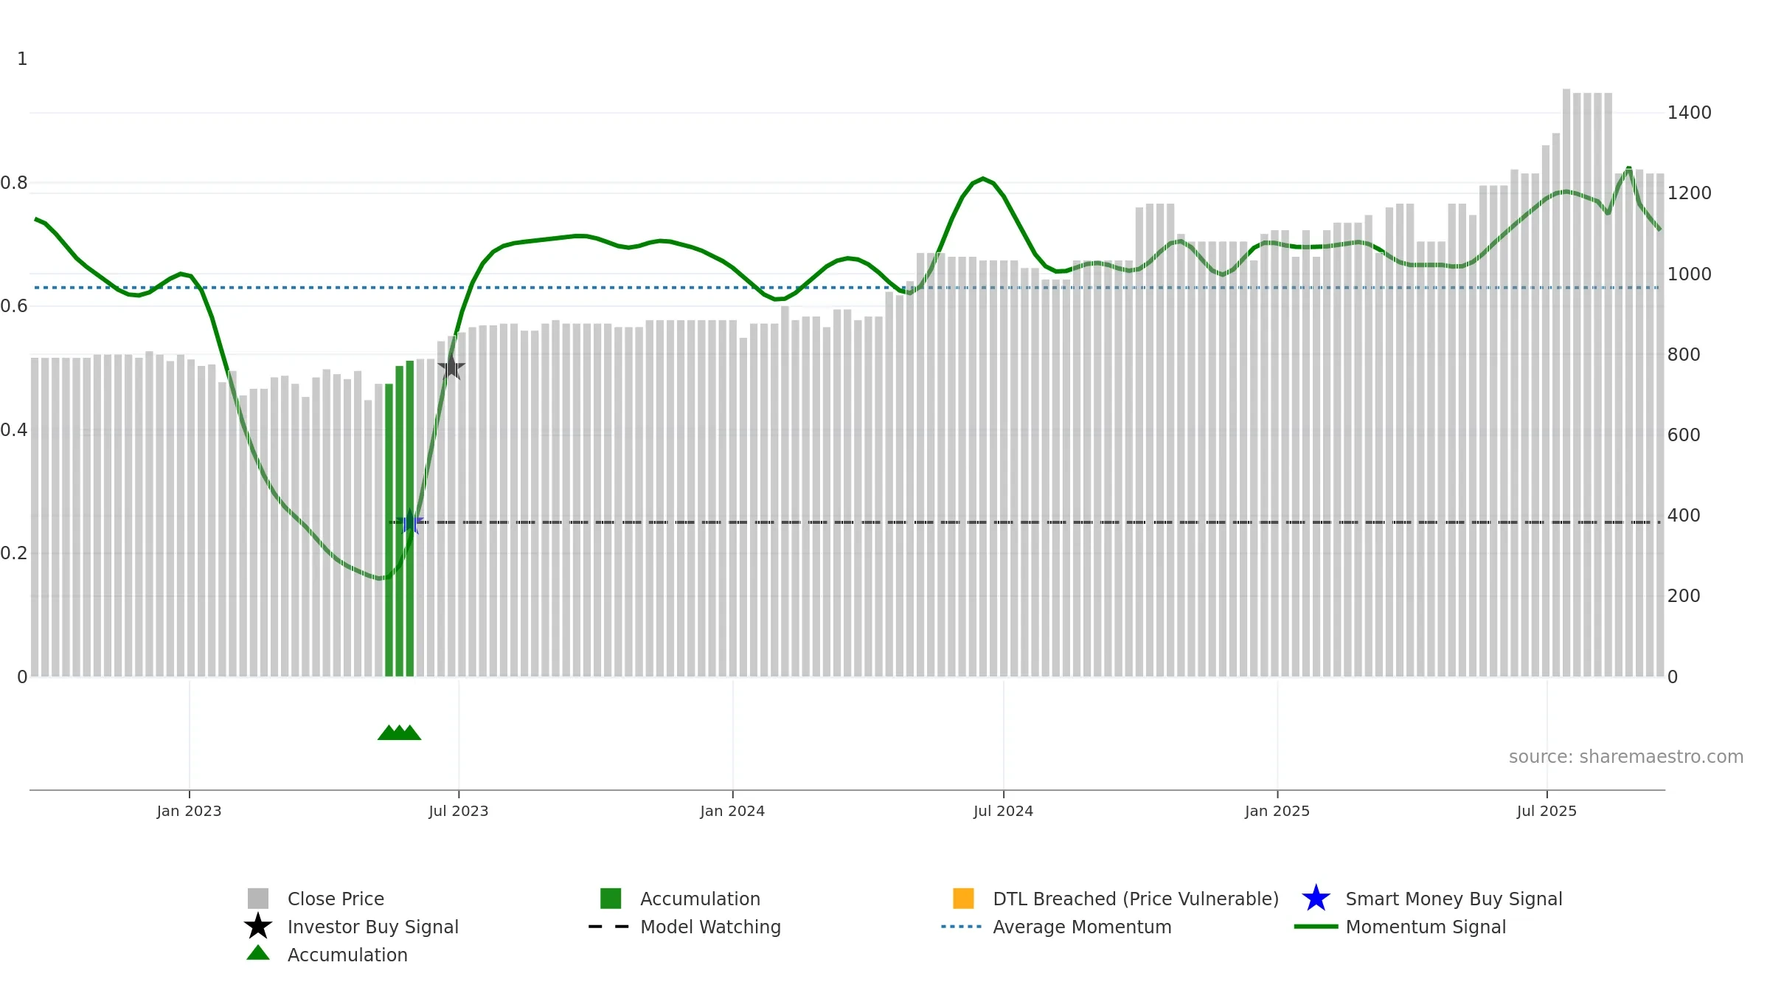Click the dotted Average Momentum legend line
The image size is (1770, 996).
click(x=962, y=927)
